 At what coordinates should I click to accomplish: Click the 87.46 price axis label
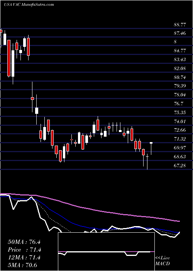pyautogui.click(x=180, y=33)
